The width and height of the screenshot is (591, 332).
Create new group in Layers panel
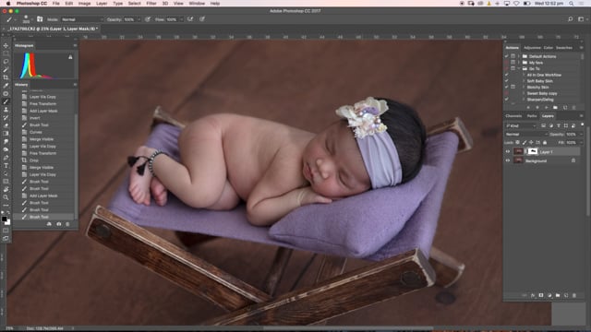(558, 295)
